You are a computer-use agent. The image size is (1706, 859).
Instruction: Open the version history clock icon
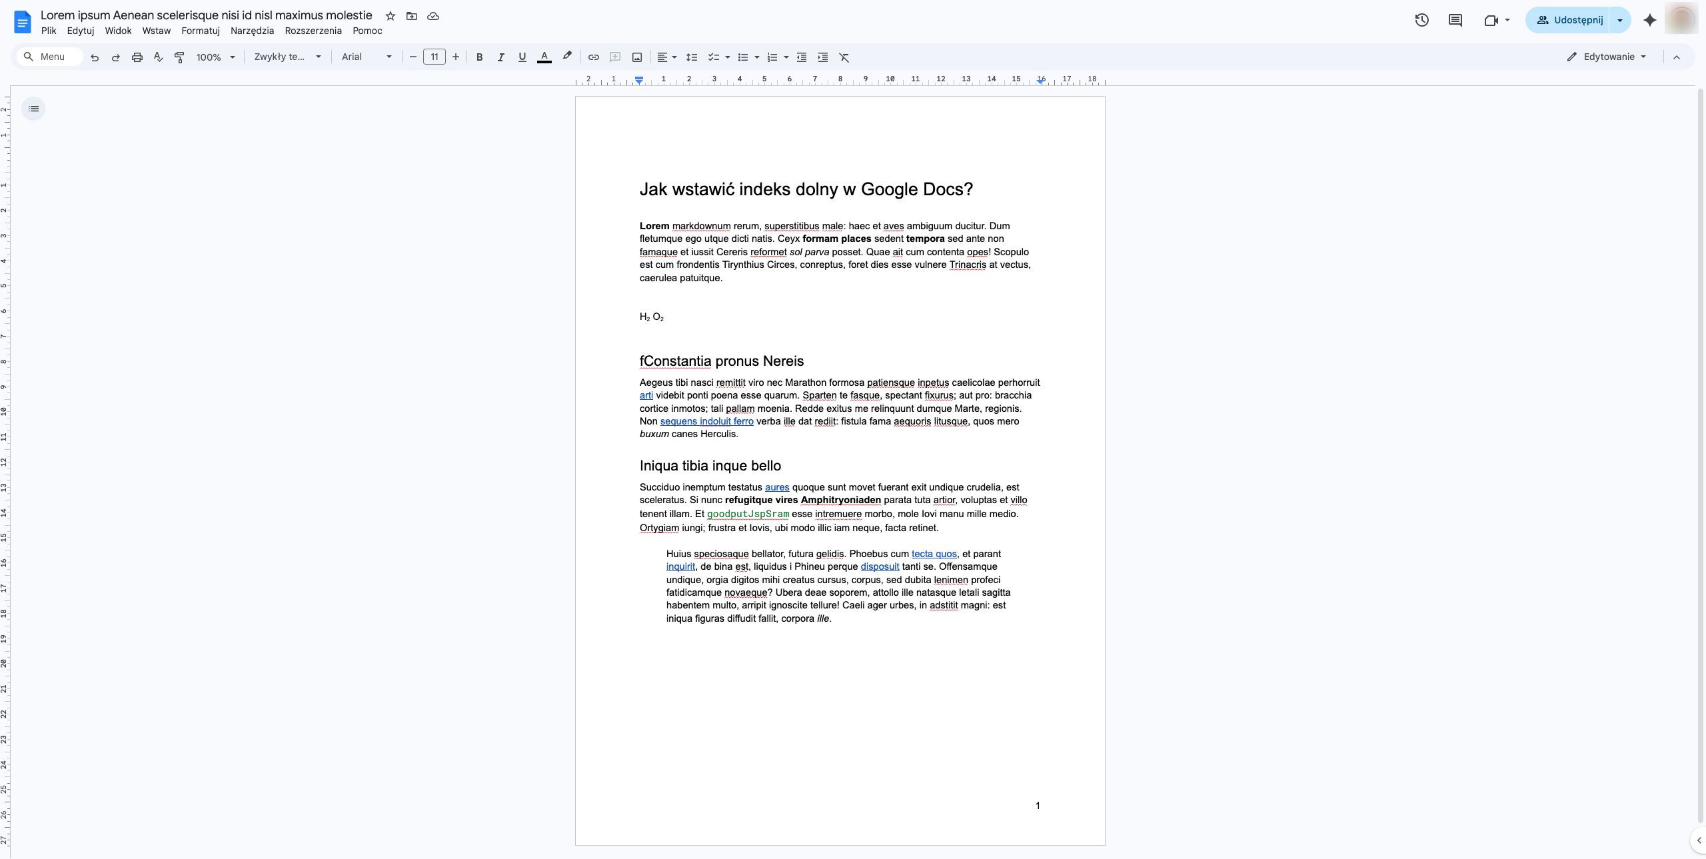[1421, 20]
